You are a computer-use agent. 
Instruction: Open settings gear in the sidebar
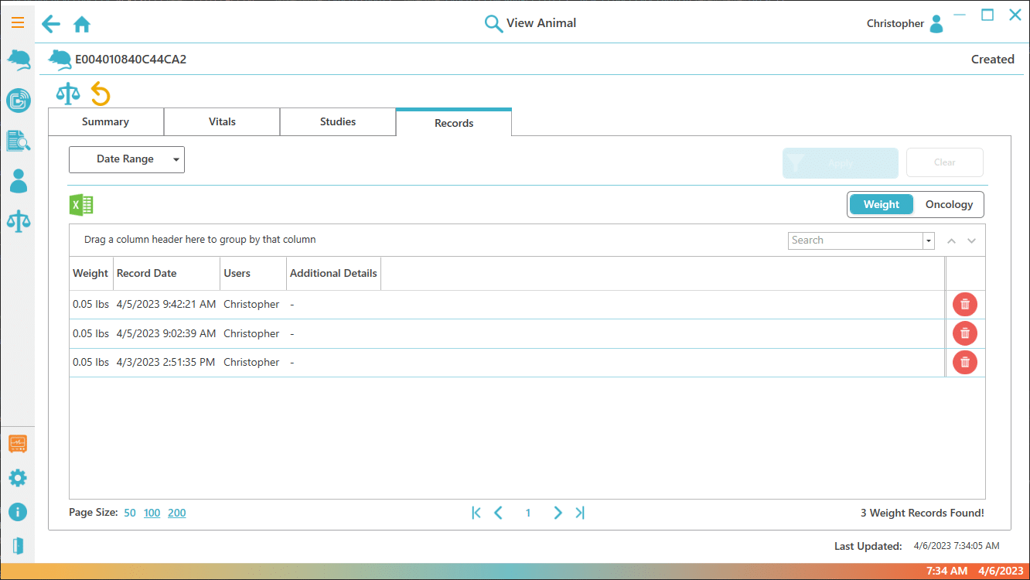(17, 478)
